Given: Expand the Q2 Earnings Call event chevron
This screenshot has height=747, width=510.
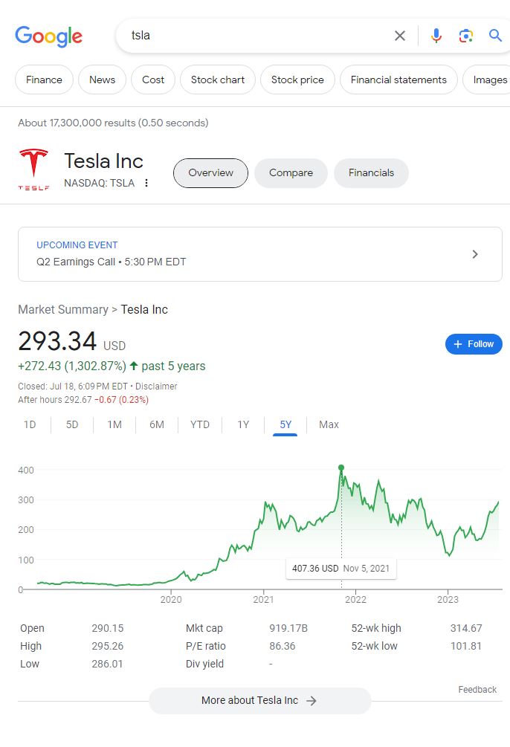Looking at the screenshot, I should pyautogui.click(x=474, y=253).
